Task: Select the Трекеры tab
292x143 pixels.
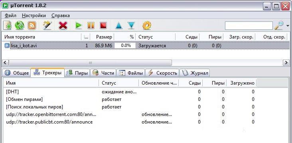Action: point(47,73)
